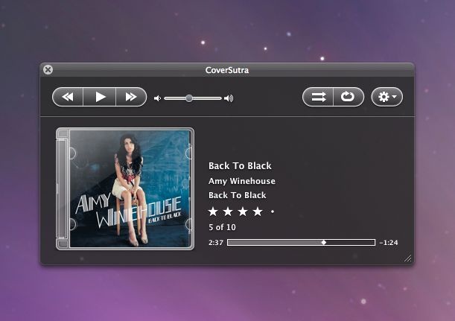Toggle repeat mode
This screenshot has width=455, height=321.
tap(349, 97)
